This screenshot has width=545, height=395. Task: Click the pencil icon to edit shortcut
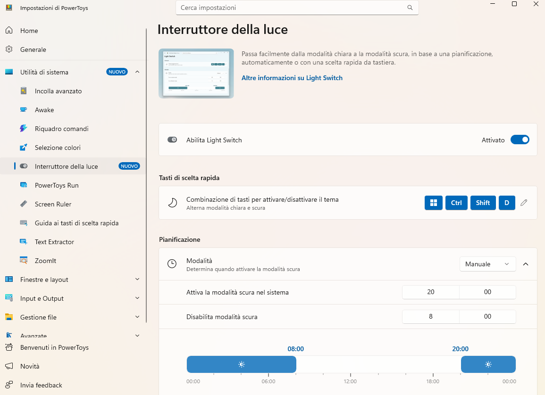524,203
